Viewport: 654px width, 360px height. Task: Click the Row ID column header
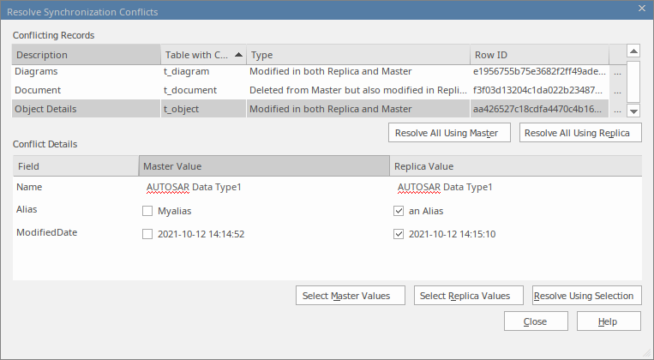pos(540,55)
